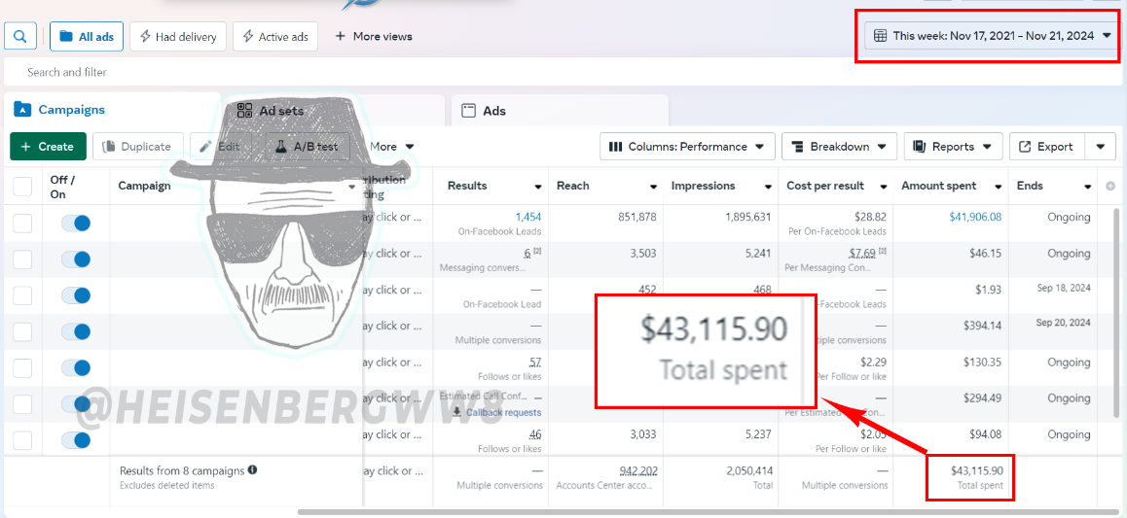
Task: Click the search magnifier icon
Action: (x=20, y=36)
